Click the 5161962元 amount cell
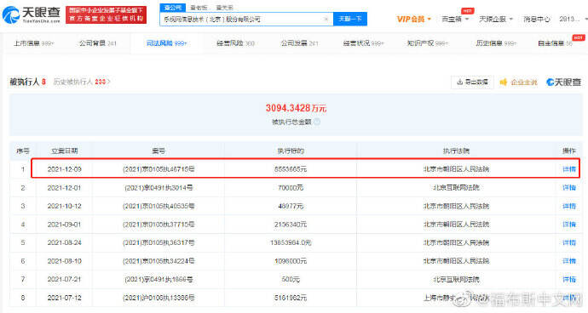 291,298
